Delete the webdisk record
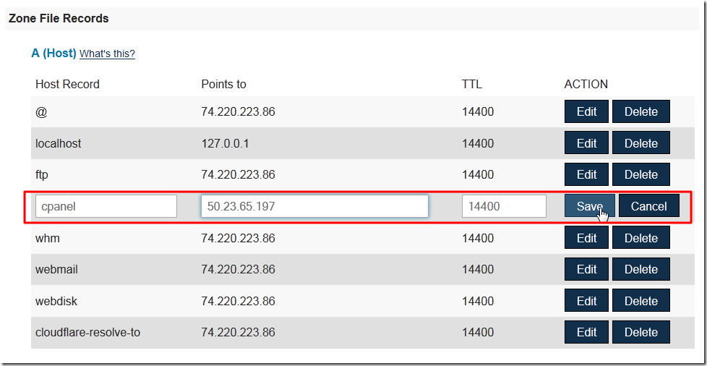The width and height of the screenshot is (707, 366). (640, 301)
